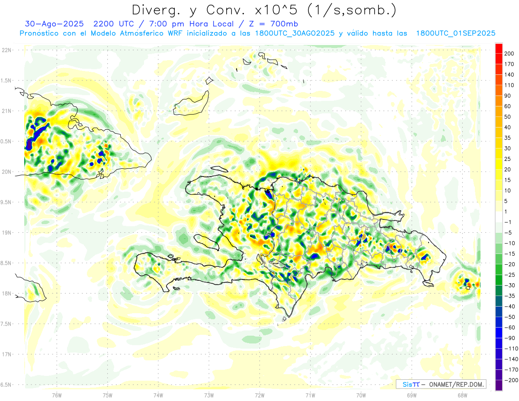
Task: Click the 1.5N latitude label
Action: coord(6,80)
